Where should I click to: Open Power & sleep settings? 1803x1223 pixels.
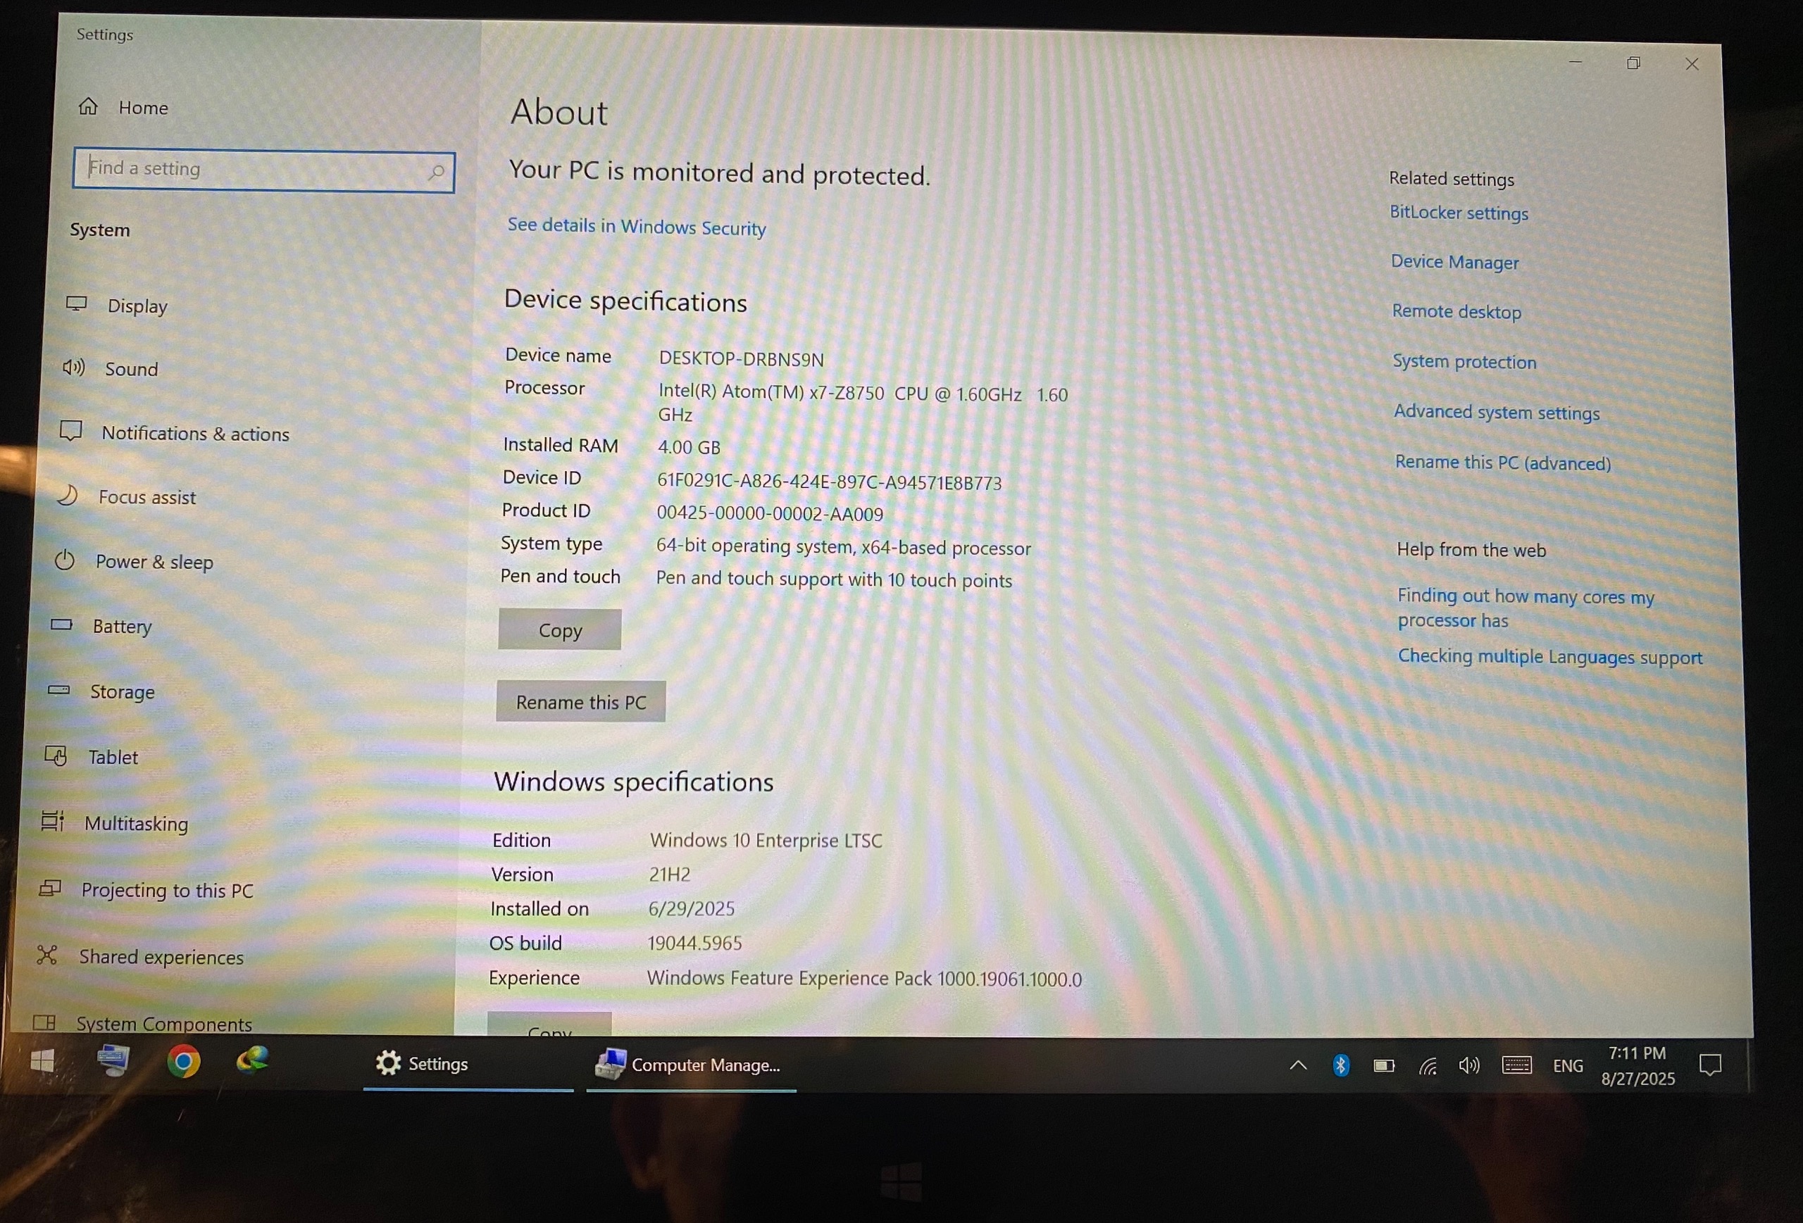click(x=133, y=561)
